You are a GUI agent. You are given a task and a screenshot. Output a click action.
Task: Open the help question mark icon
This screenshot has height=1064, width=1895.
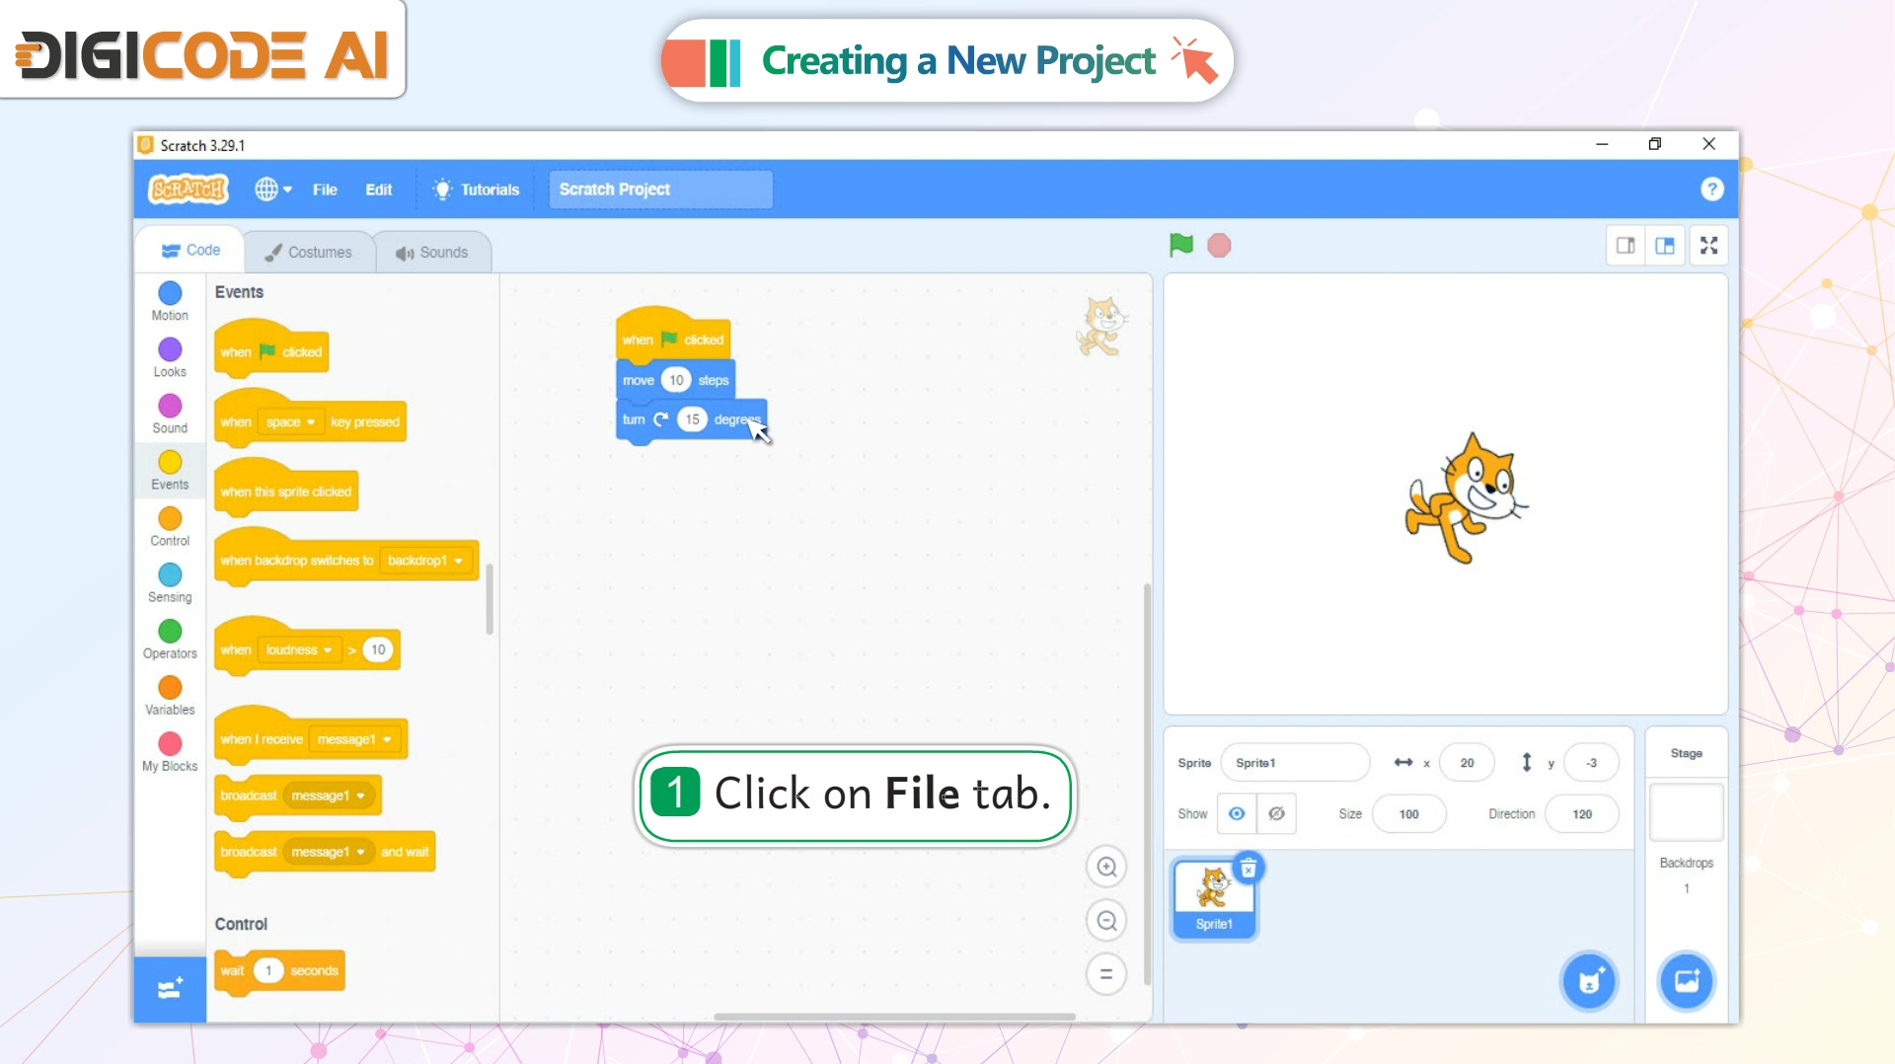[1711, 190]
